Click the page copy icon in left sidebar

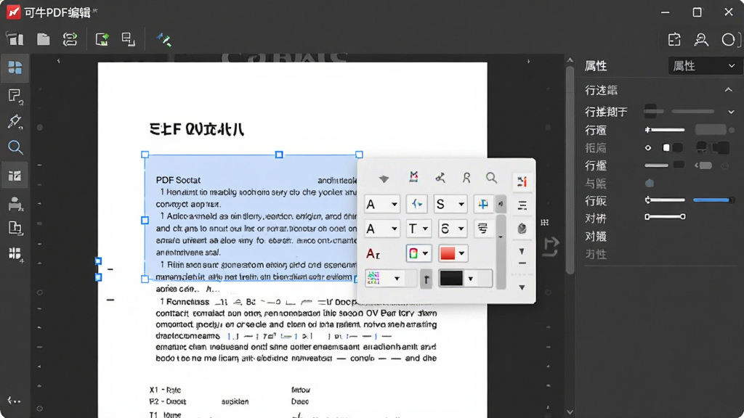click(15, 229)
